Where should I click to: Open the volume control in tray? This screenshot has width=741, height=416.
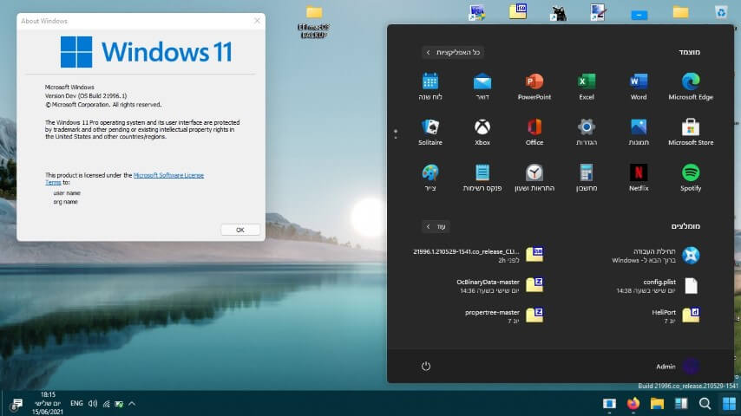pos(93,404)
